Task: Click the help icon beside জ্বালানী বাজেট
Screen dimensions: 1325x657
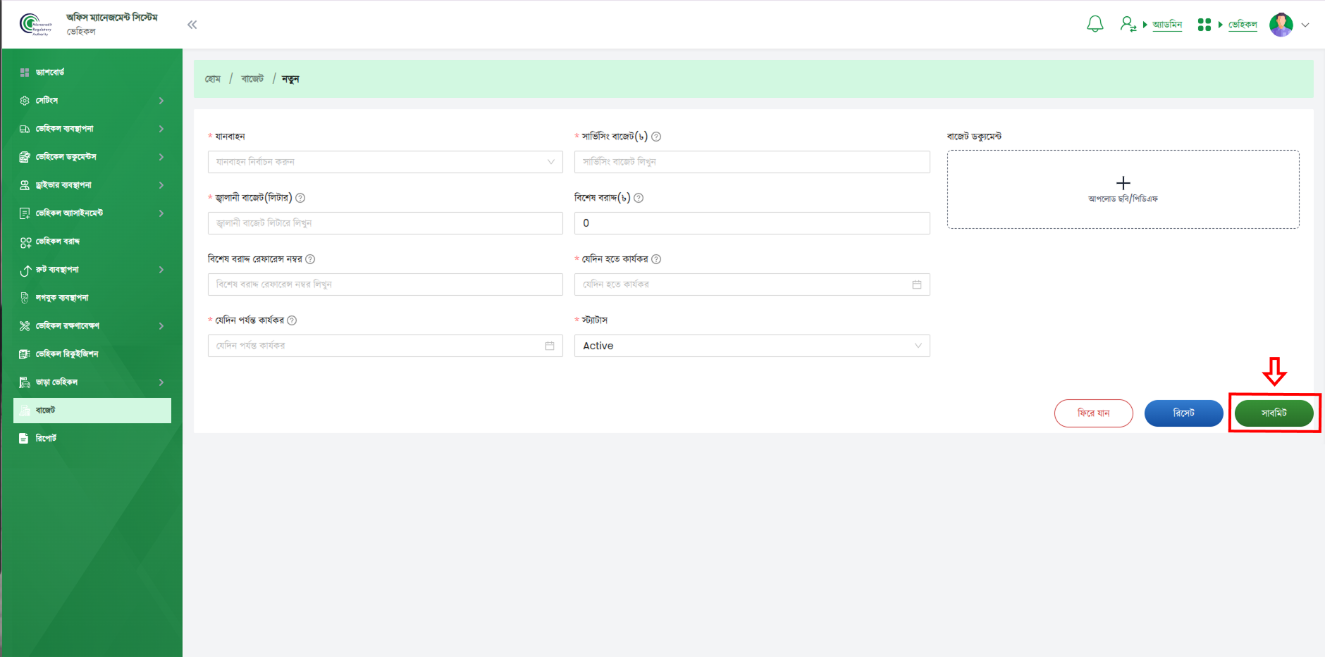Action: tap(300, 198)
